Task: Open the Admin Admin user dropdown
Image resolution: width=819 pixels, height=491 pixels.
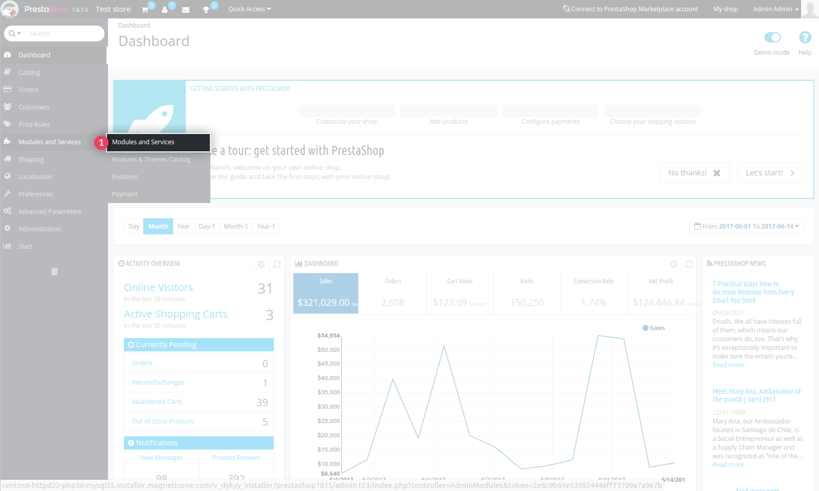Action: tap(775, 9)
